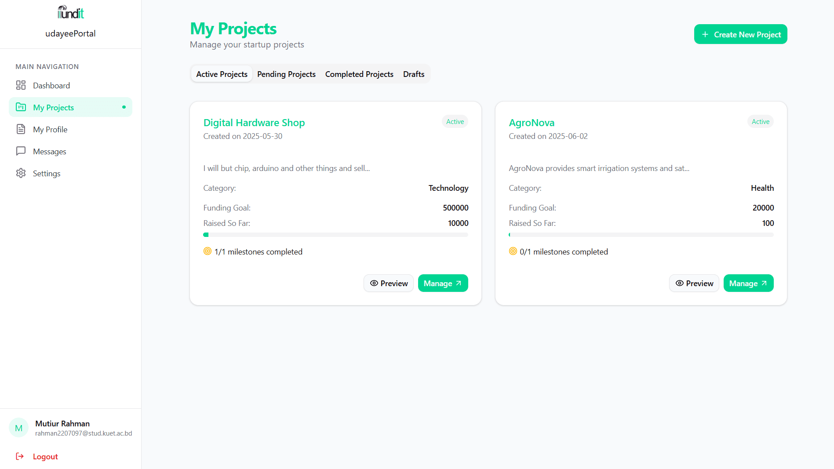Viewport: 834px width, 469px height.
Task: Click the Logout arrow icon
Action: pyautogui.click(x=20, y=456)
